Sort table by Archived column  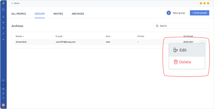[189, 36]
